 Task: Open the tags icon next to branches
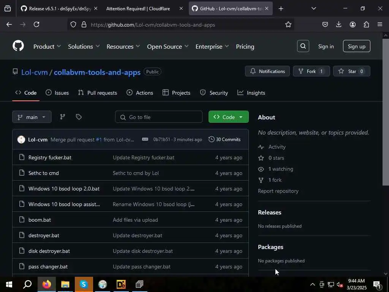[x=79, y=117]
